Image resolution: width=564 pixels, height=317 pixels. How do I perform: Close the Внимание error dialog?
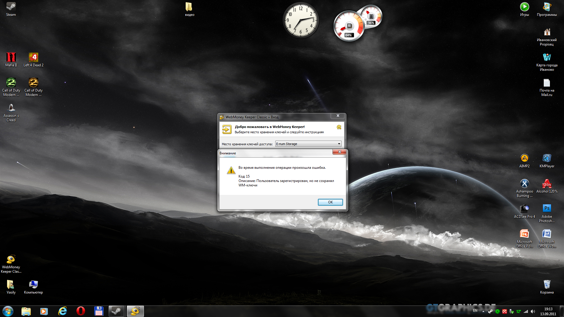[x=339, y=152]
